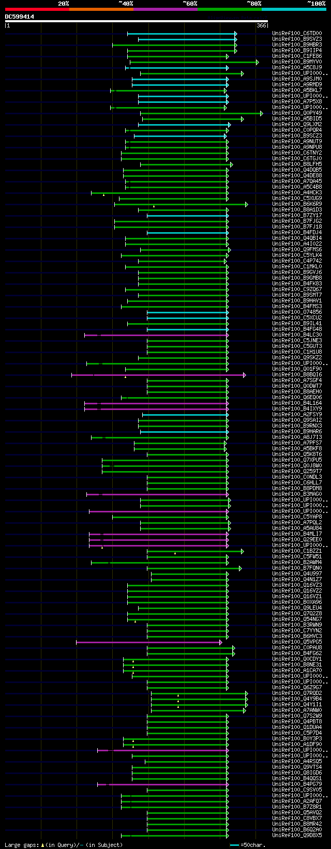Click the UniRef100_Q16VZ1 label
Viewport: 331px width, 849px height.
click(x=297, y=597)
